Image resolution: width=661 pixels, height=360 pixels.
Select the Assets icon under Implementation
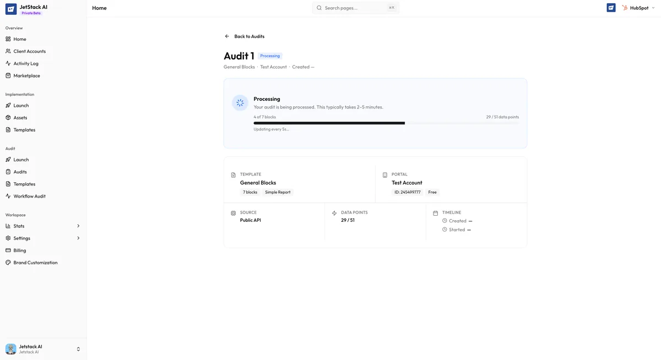click(7, 117)
